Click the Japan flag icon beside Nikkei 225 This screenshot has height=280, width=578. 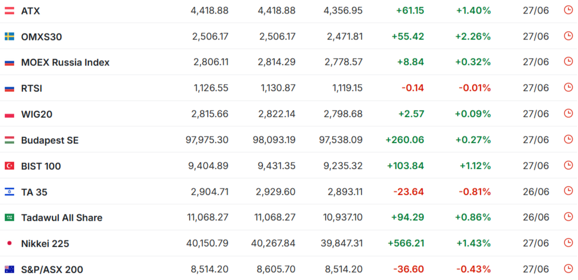[9, 244]
